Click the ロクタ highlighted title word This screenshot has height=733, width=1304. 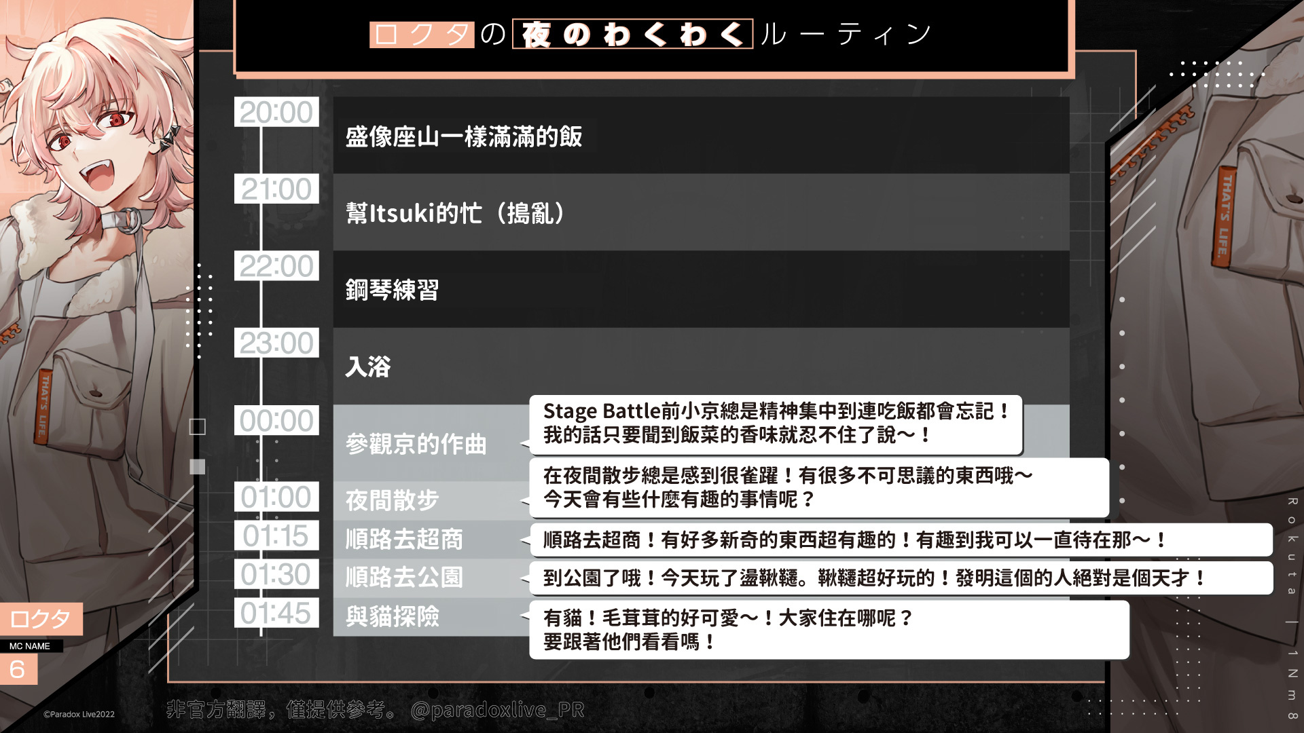click(421, 34)
